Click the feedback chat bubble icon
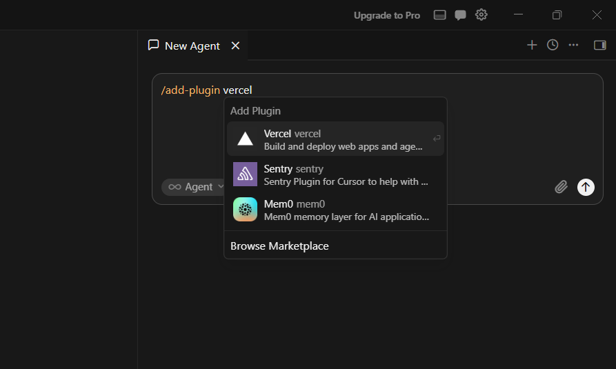This screenshot has width=616, height=369. pyautogui.click(x=460, y=15)
